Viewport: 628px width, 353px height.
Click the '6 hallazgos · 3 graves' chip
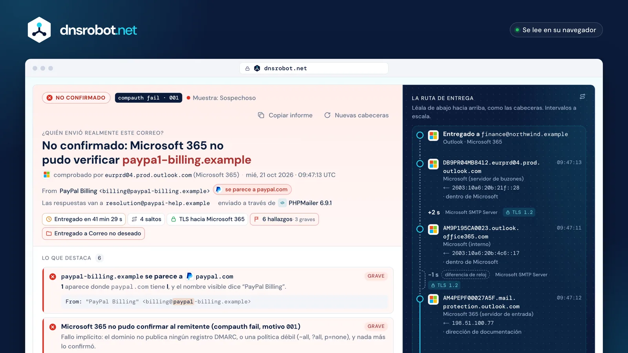pyautogui.click(x=284, y=219)
